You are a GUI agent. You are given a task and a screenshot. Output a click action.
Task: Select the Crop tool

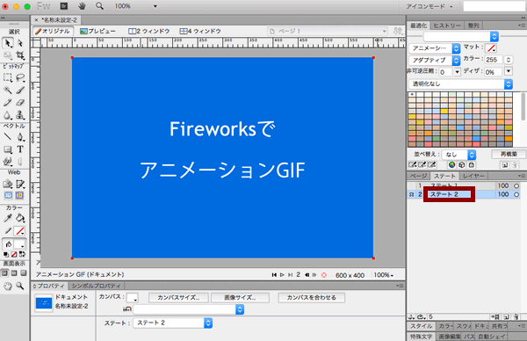(20, 55)
